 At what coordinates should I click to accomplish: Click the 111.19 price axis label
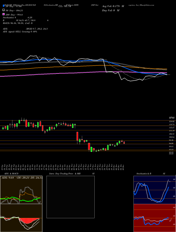tap(172, 131)
